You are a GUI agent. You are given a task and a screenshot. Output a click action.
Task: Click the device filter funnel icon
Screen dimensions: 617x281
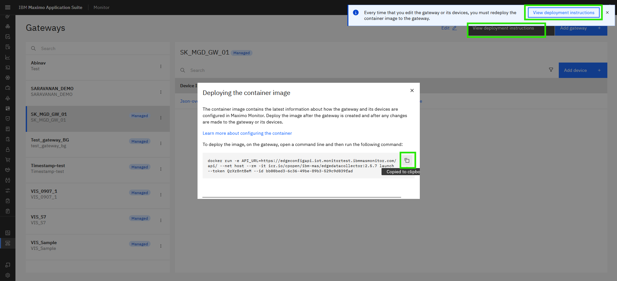click(551, 70)
